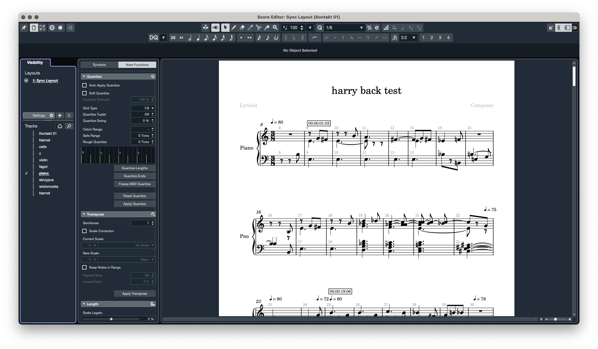
Task: Click the step input staircase icon
Action: tap(386, 27)
